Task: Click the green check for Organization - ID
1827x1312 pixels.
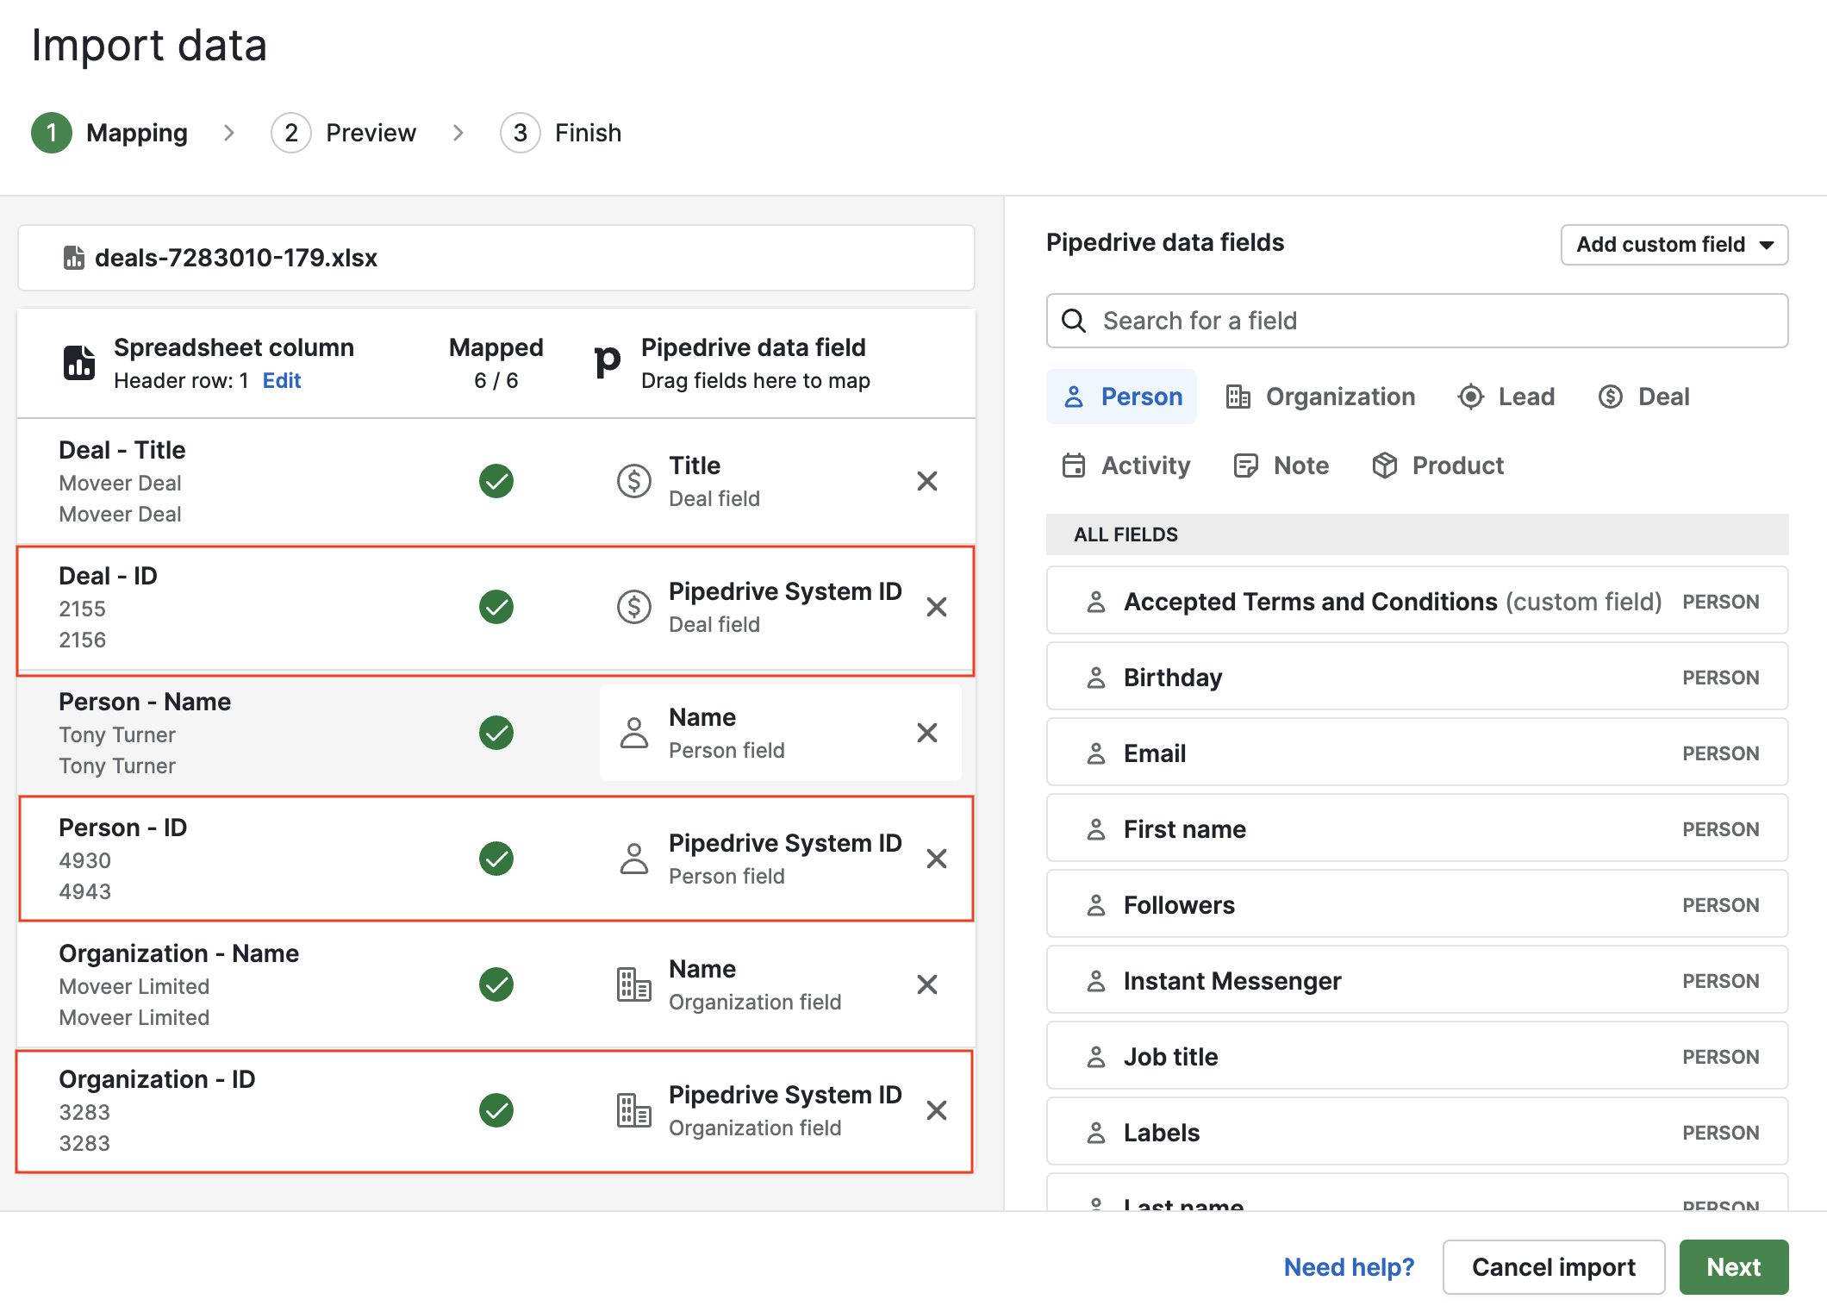Action: 496,1110
